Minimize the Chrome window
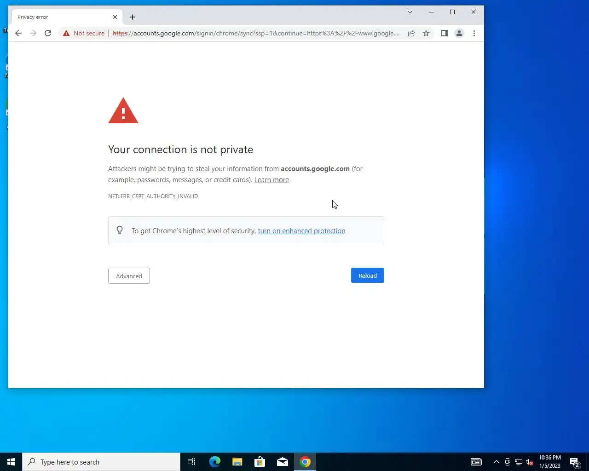The image size is (589, 471). pos(431,12)
